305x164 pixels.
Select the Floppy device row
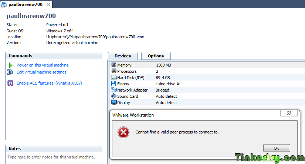207,84
